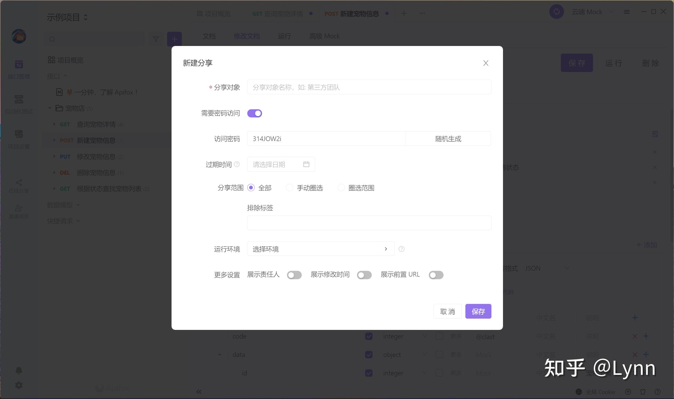Open settings with the gear icon
Screen dimensions: 674x399
pos(19,385)
